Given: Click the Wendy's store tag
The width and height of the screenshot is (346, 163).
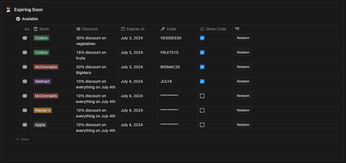Looking at the screenshot, I should pos(43,110).
